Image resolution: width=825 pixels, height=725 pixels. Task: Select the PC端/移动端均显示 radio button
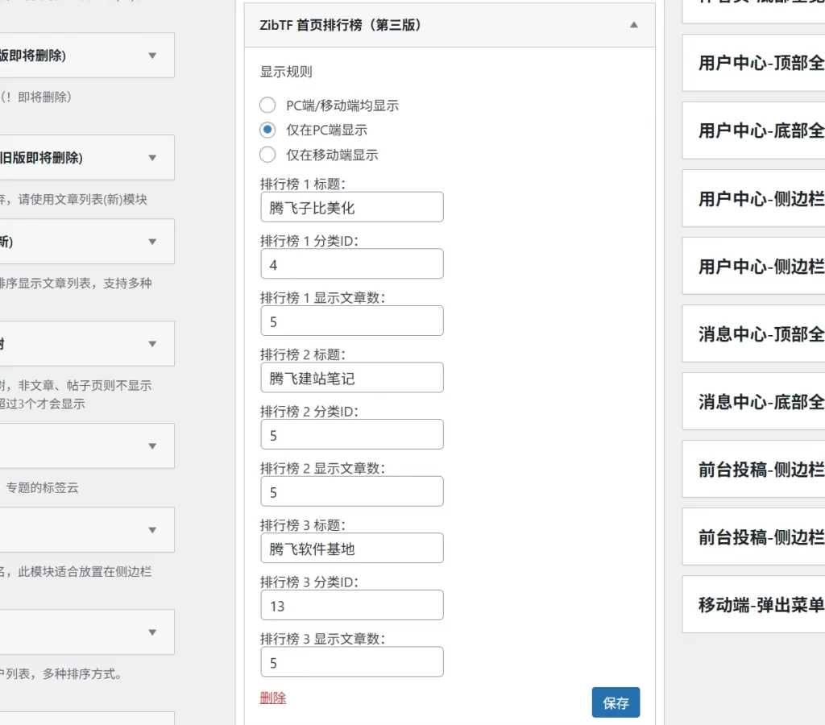[267, 105]
